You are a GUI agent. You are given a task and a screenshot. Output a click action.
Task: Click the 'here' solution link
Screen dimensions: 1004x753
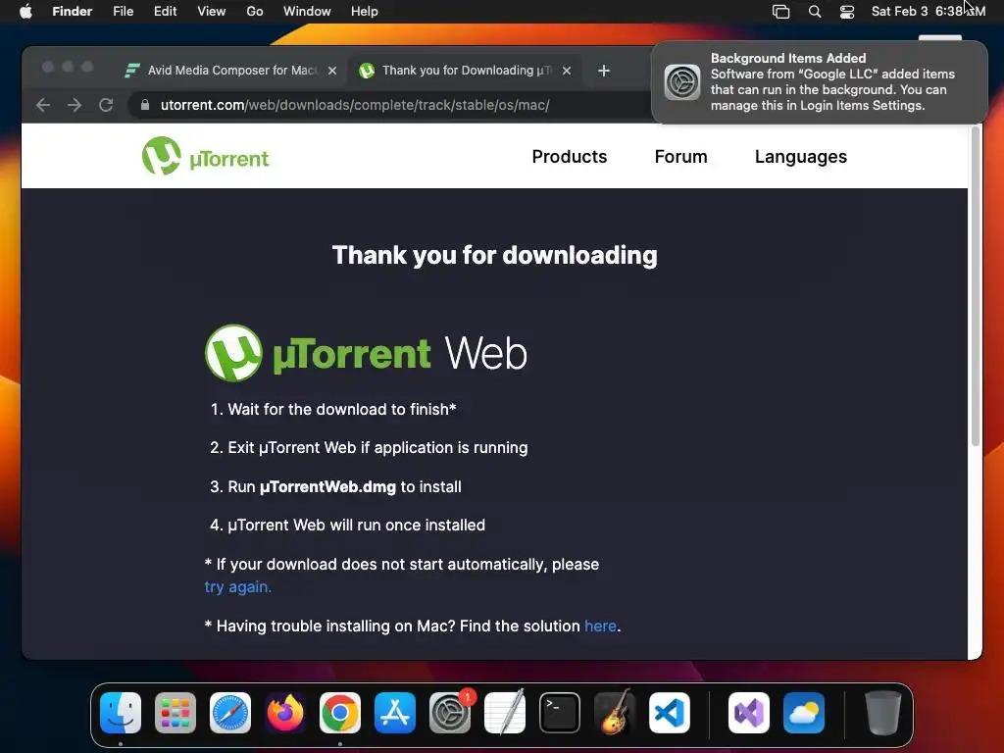[601, 626]
